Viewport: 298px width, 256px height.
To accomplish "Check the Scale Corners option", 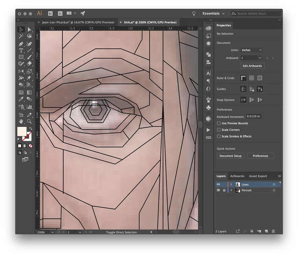I will pyautogui.click(x=219, y=130).
